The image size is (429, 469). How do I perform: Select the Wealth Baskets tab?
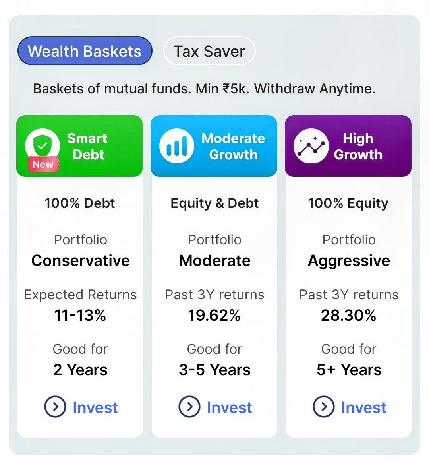tap(85, 51)
